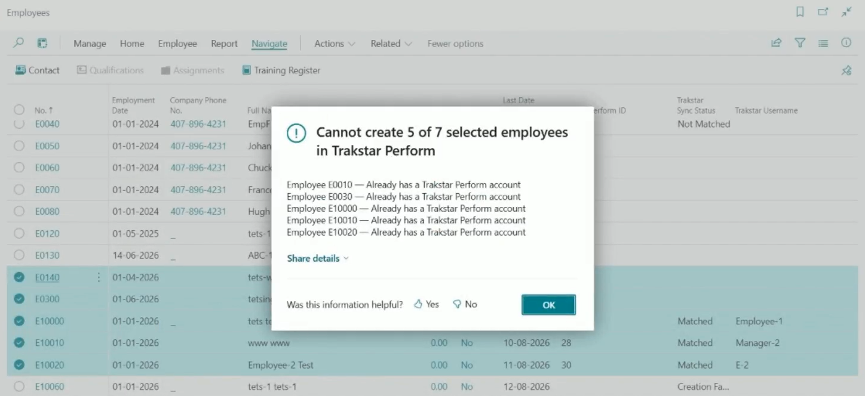The image size is (865, 396).
Task: Click the OK button in the dialog
Action: click(548, 305)
